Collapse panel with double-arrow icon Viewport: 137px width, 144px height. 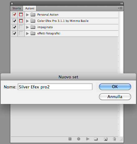(121, 3)
